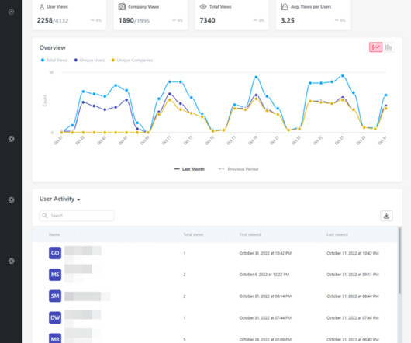Toggle the Previous Period legend line
411x343 pixels.
click(x=239, y=169)
